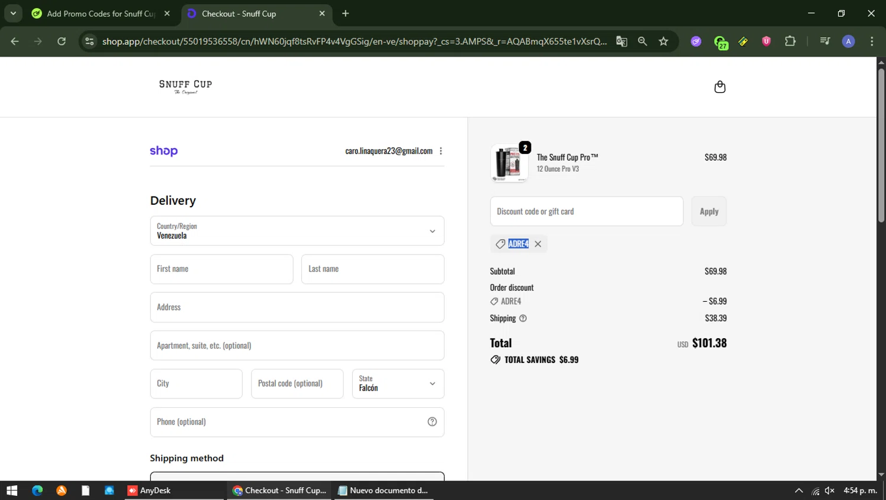Show hidden system tray icons

pyautogui.click(x=799, y=491)
